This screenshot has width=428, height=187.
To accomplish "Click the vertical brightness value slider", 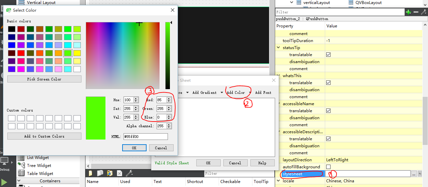I will tap(168, 55).
